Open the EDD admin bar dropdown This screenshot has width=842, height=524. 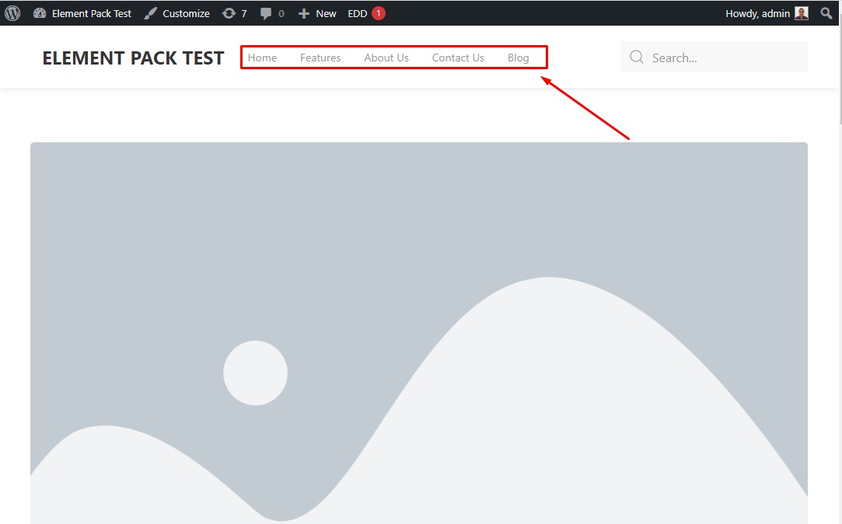point(357,13)
